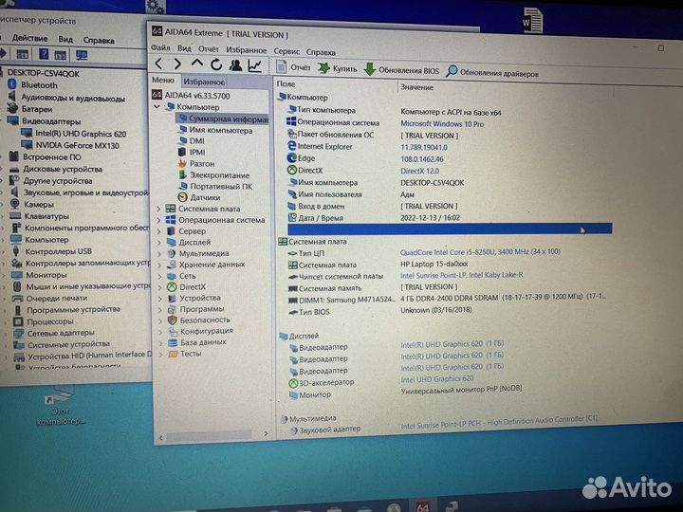Click the Edge icon in the list
This screenshot has height=512, width=683.
pos(291,157)
